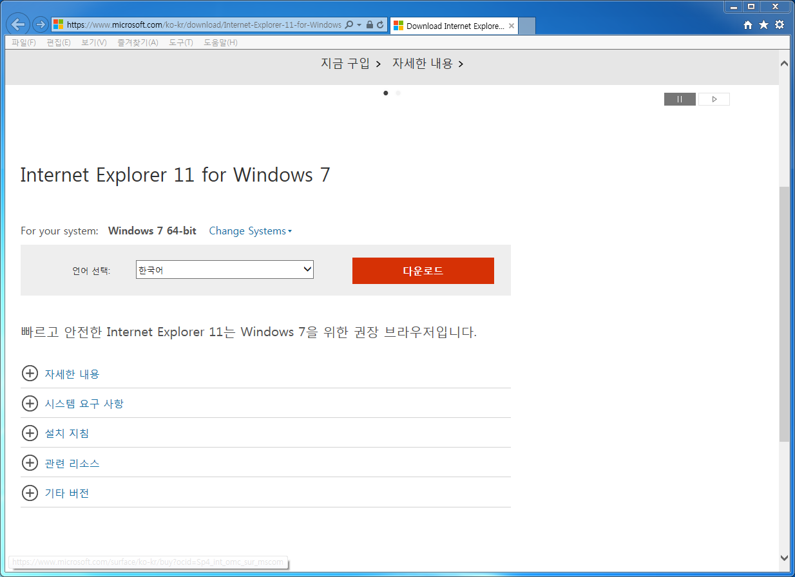The width and height of the screenshot is (795, 577).
Task: Open the 편집(E) menu
Action: point(59,43)
